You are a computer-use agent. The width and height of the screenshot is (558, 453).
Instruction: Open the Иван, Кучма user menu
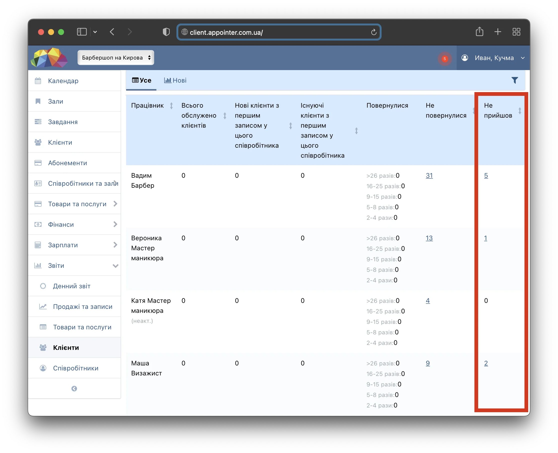pyautogui.click(x=493, y=58)
